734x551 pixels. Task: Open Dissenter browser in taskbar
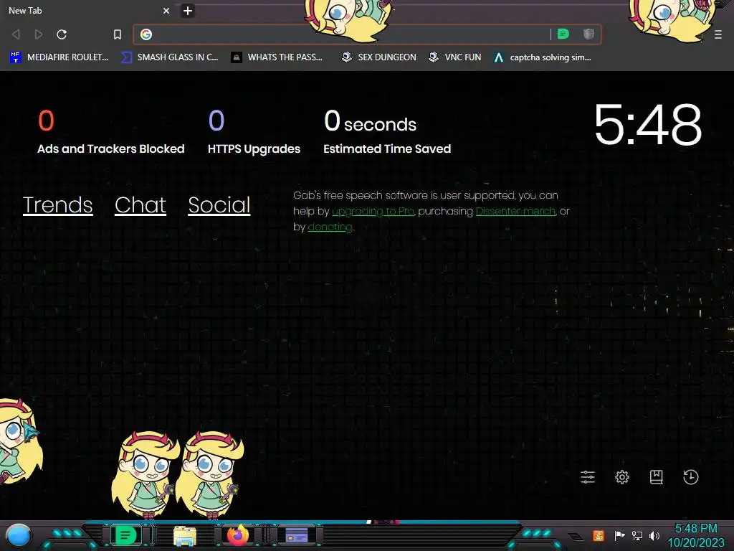point(125,535)
